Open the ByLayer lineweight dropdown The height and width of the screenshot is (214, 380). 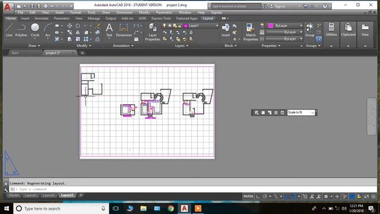(x=284, y=32)
